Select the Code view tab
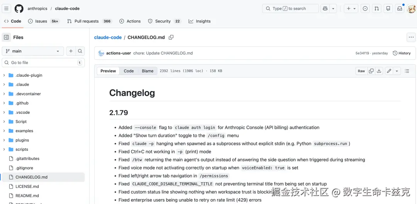The height and width of the screenshot is (204, 417). point(129,71)
